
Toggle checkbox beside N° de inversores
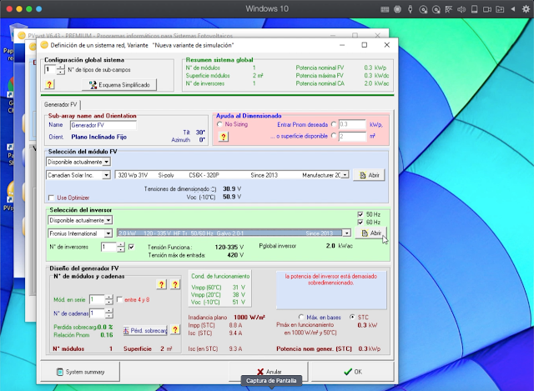pos(132,247)
